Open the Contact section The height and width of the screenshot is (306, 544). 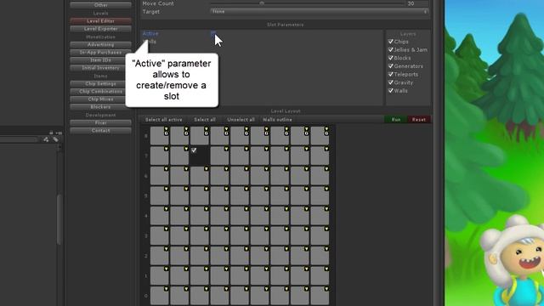click(x=100, y=131)
